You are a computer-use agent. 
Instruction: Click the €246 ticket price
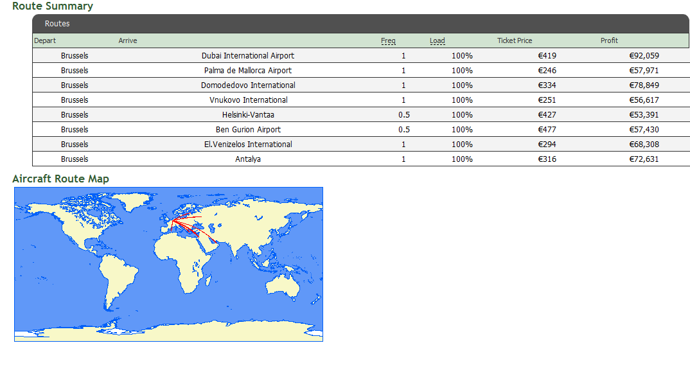[547, 71]
